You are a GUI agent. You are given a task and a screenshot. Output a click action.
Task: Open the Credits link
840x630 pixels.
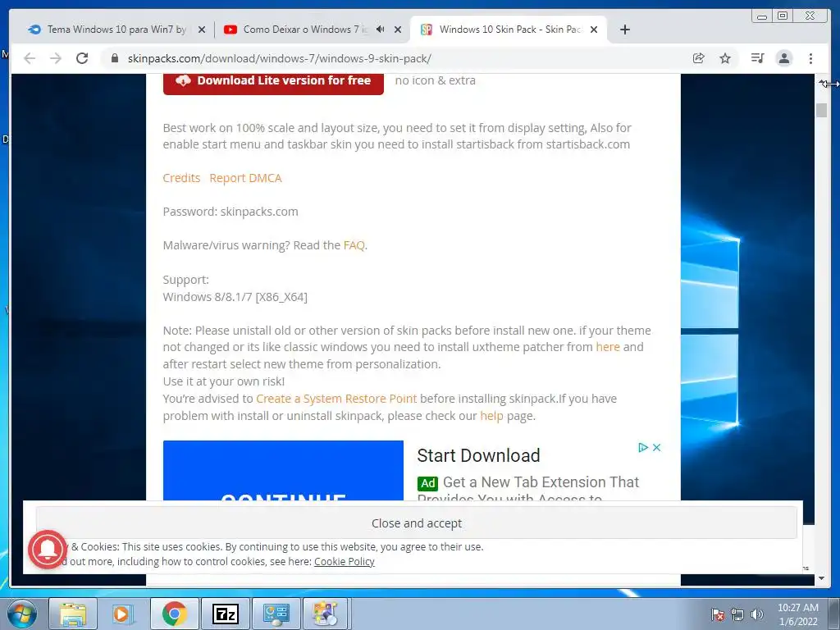coord(181,178)
